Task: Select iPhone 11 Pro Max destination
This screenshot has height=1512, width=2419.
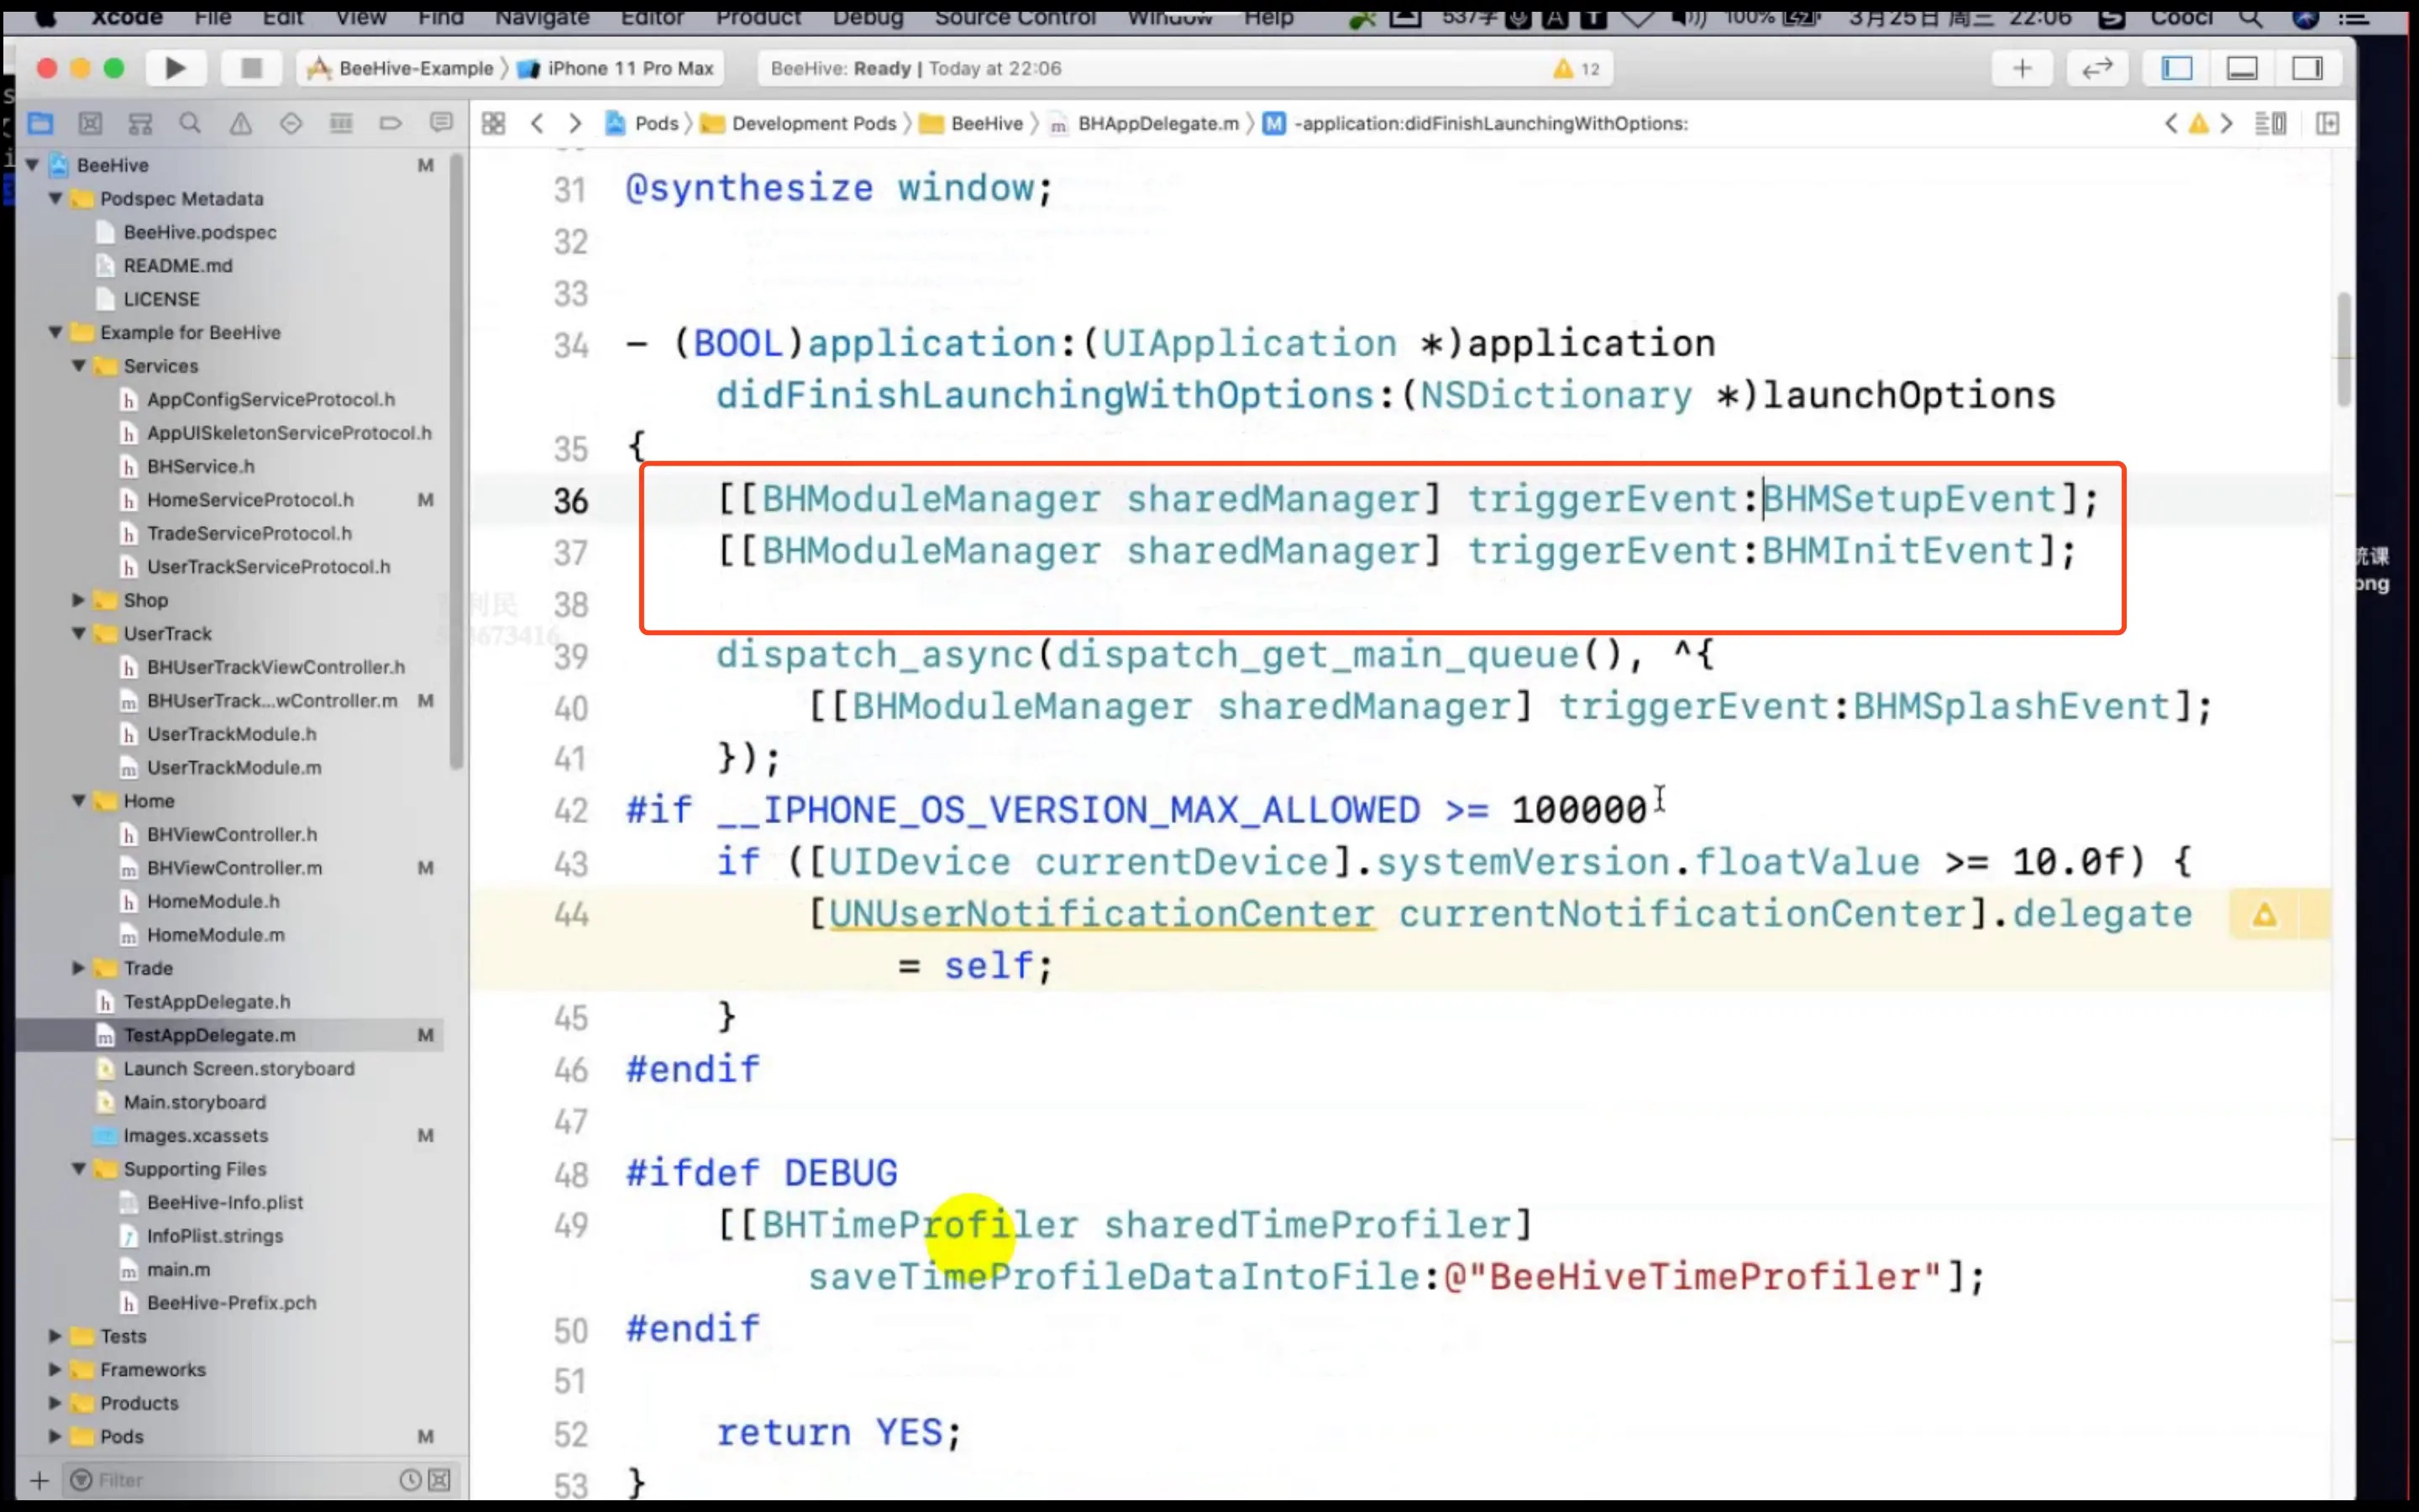Action: (x=630, y=68)
